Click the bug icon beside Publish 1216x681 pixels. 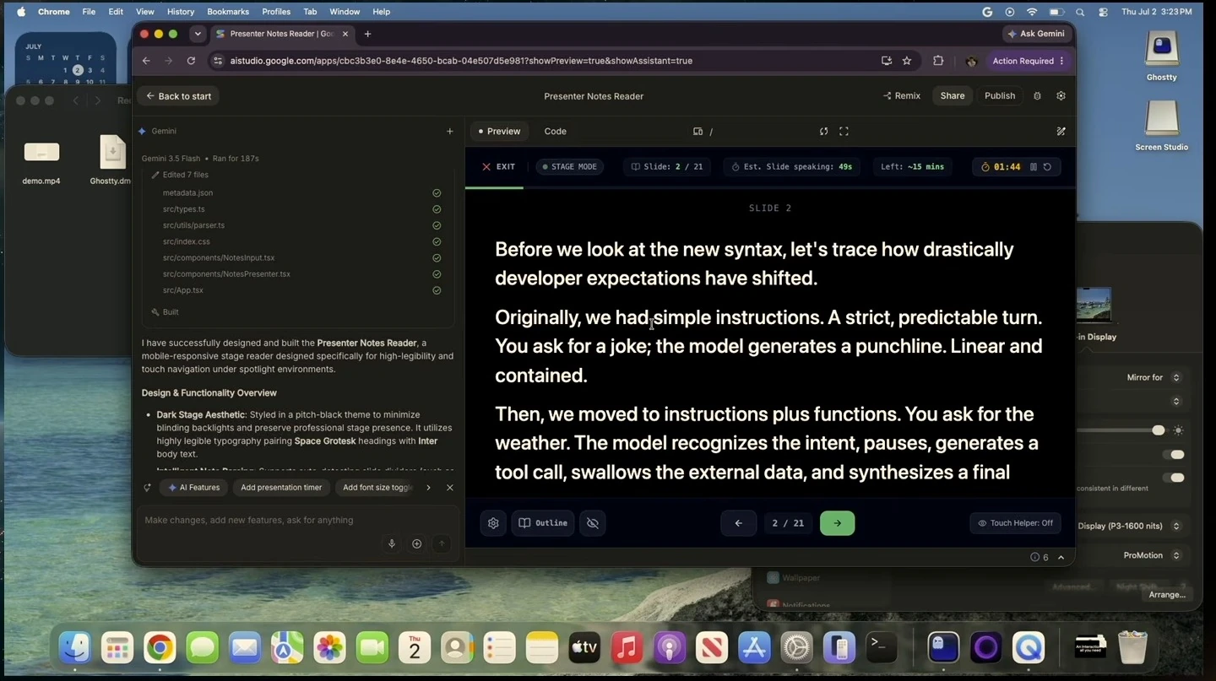pyautogui.click(x=1038, y=96)
